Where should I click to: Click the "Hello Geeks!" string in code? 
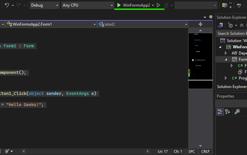tap(24, 105)
